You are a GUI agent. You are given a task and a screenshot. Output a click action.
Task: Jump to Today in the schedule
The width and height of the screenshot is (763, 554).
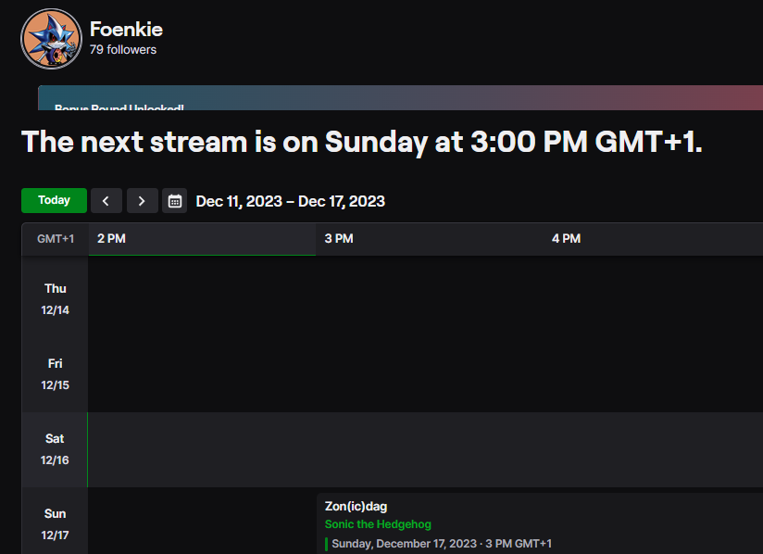(54, 201)
